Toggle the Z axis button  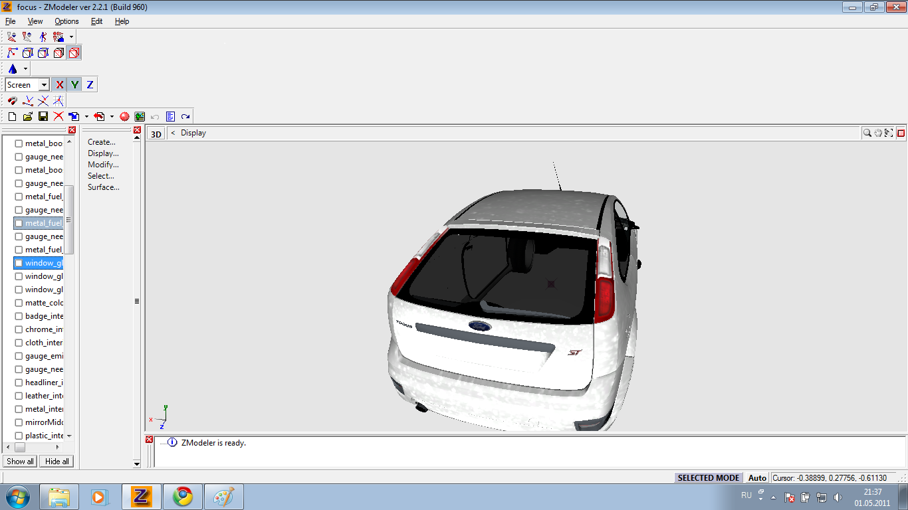point(90,84)
